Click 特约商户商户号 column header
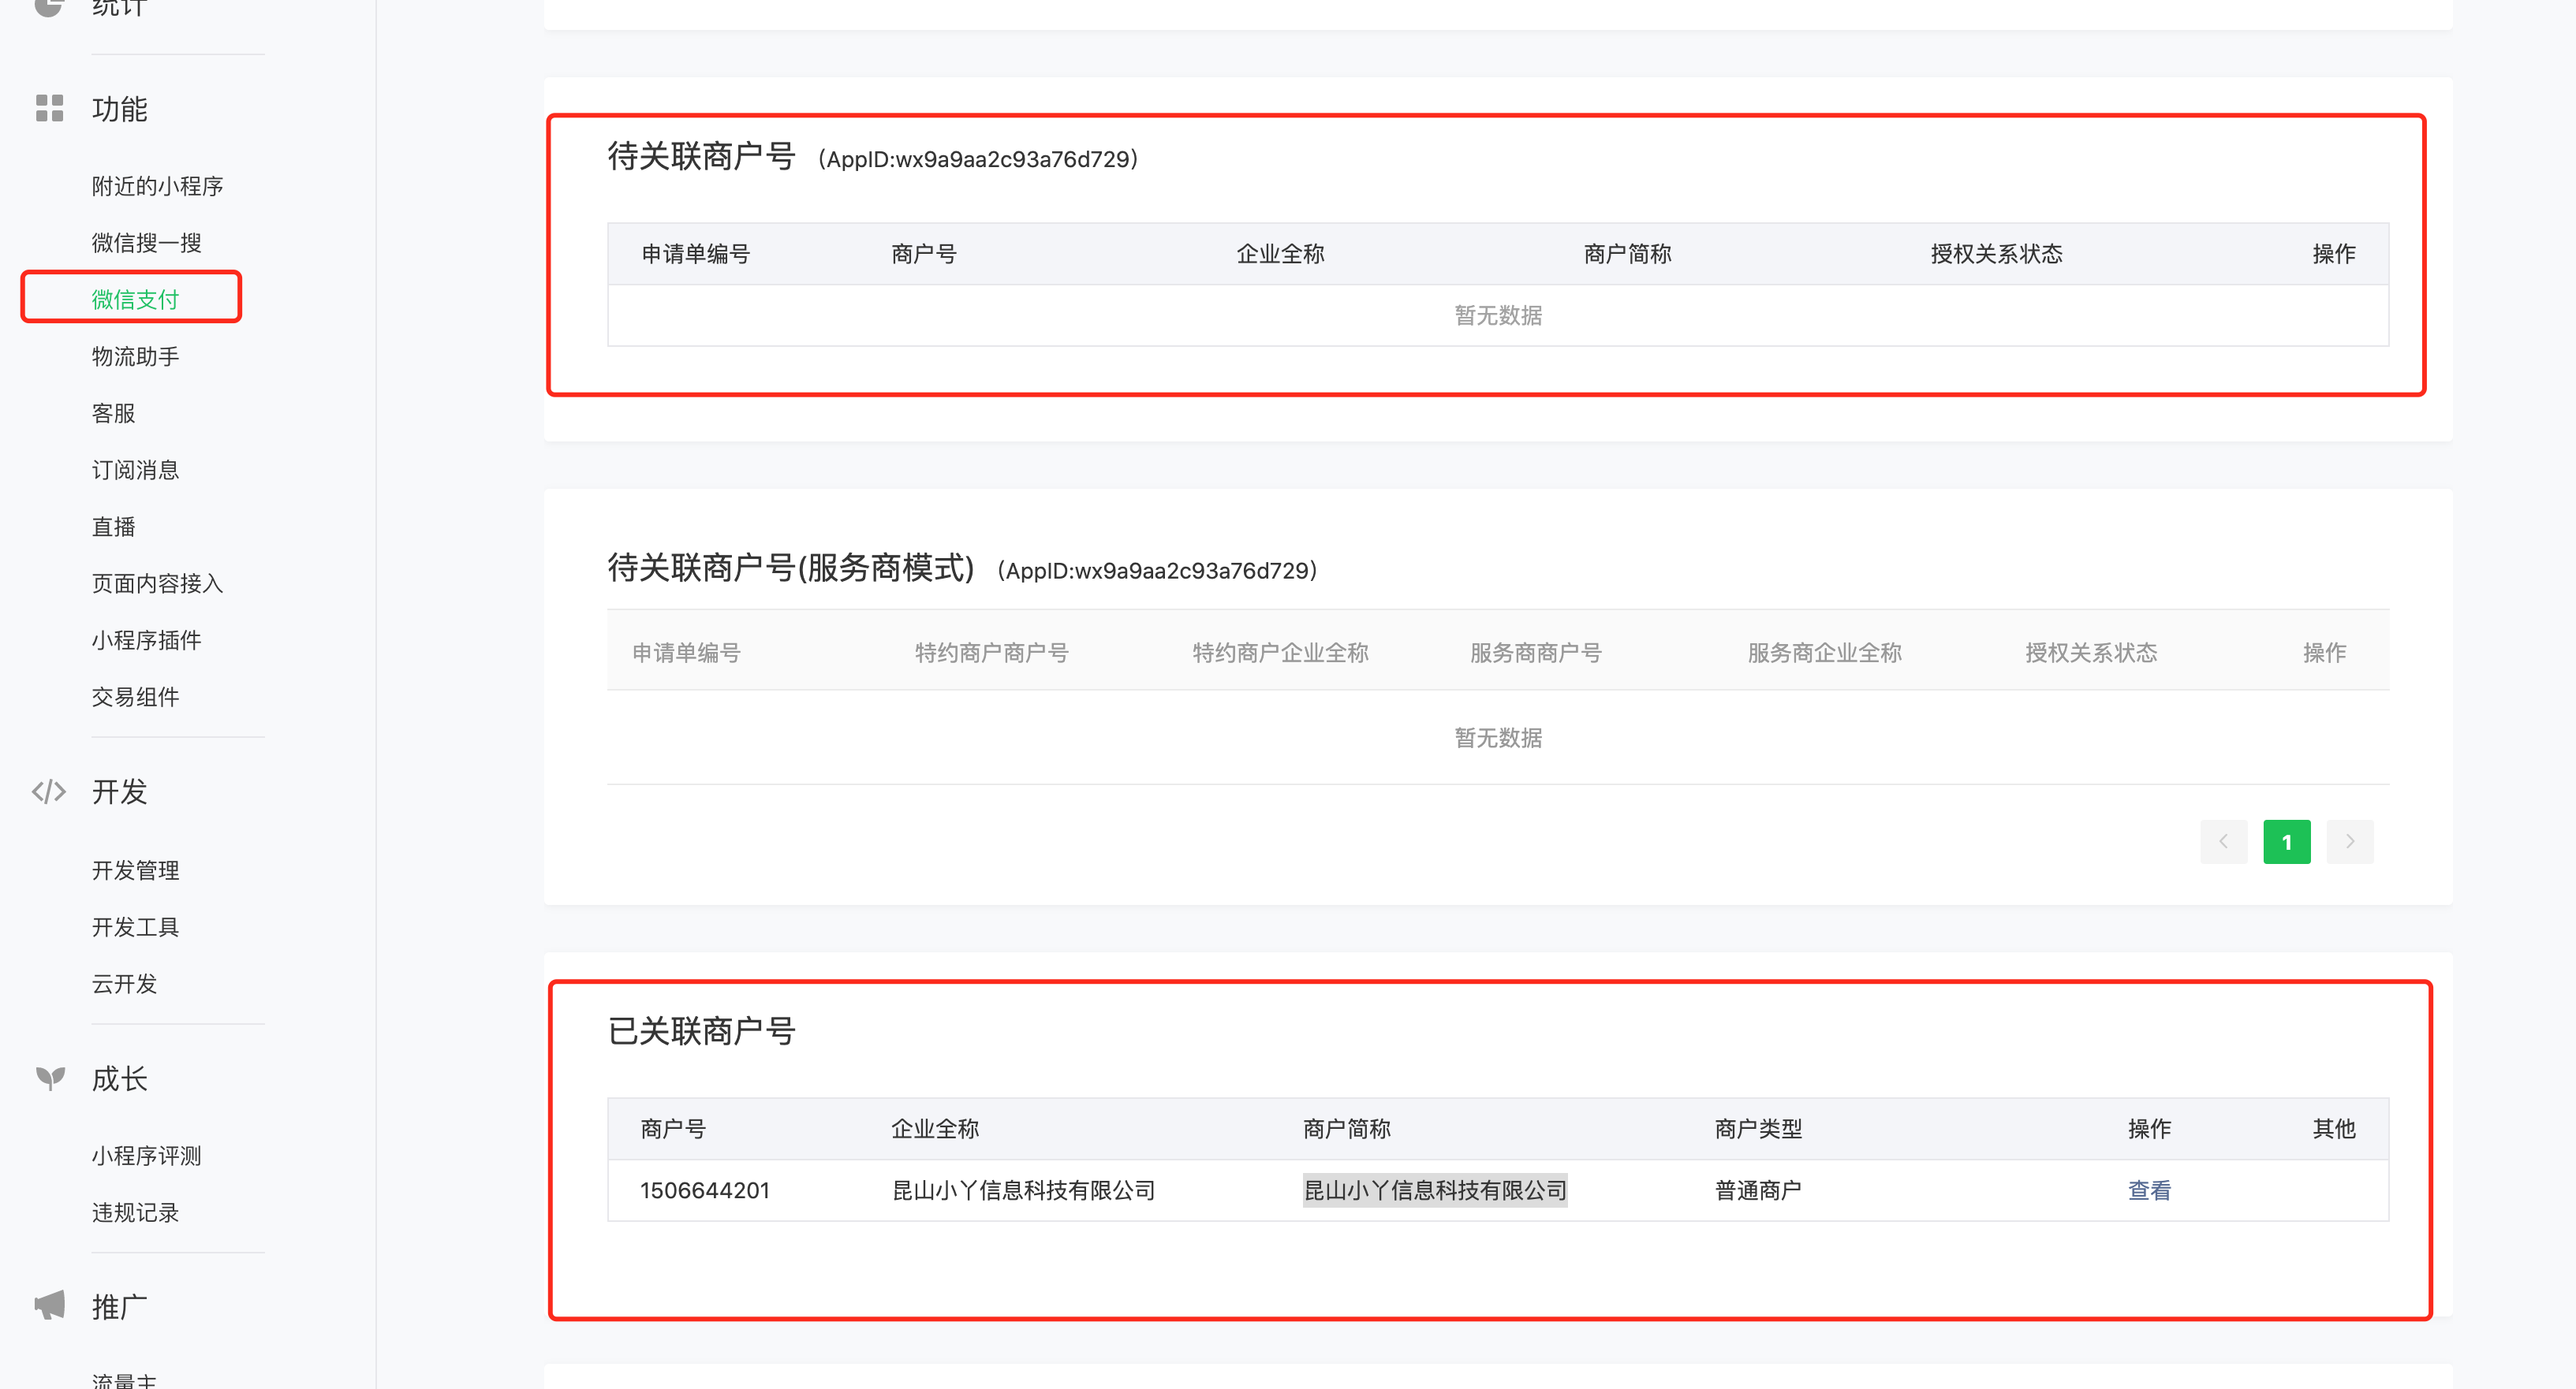 pyautogui.click(x=991, y=653)
